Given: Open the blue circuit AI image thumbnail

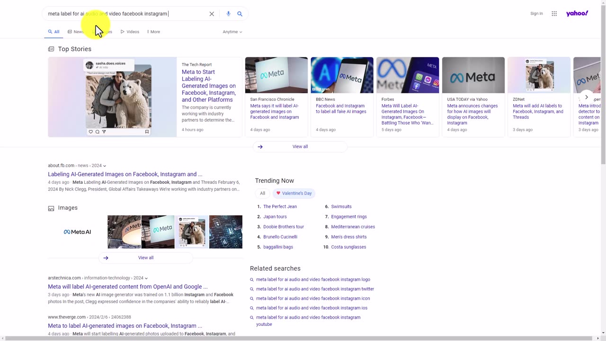Looking at the screenshot, I should pos(226,232).
